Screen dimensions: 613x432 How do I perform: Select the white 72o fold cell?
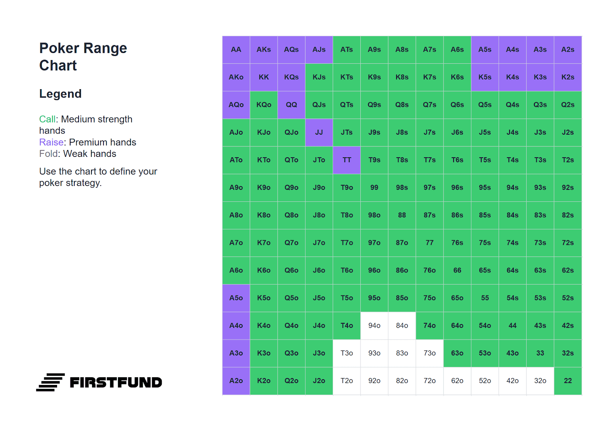pos(429,381)
